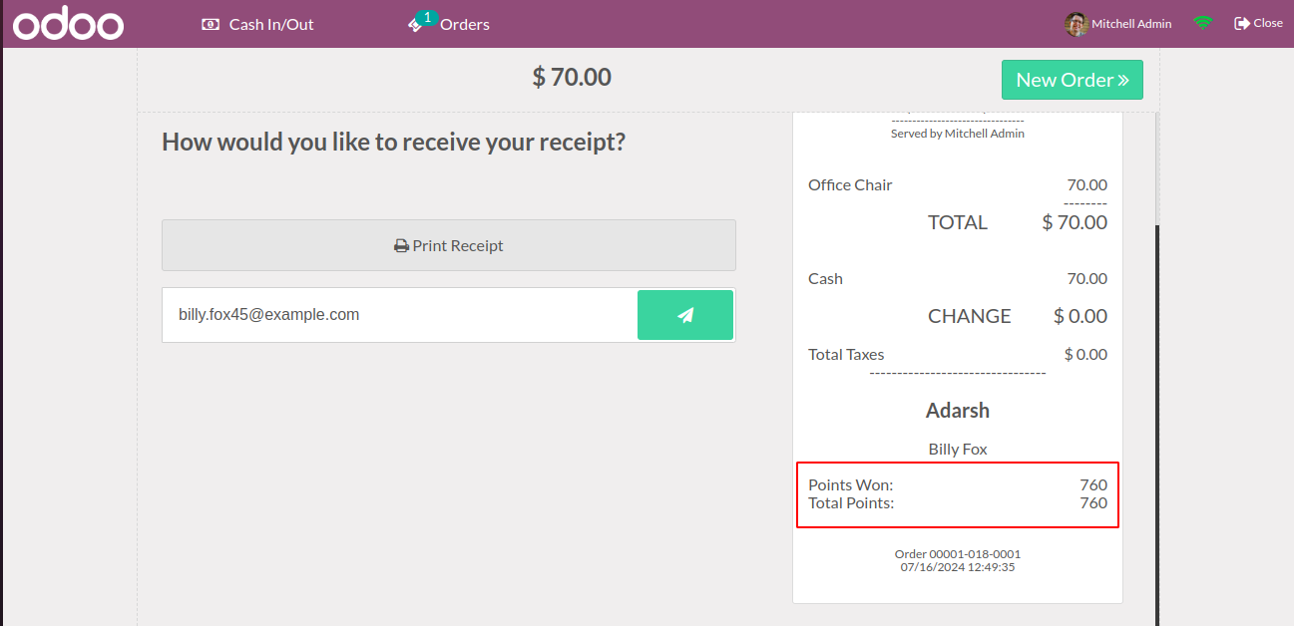Click the Close text in the top bar
This screenshot has width=1294, height=626.
tap(1268, 23)
